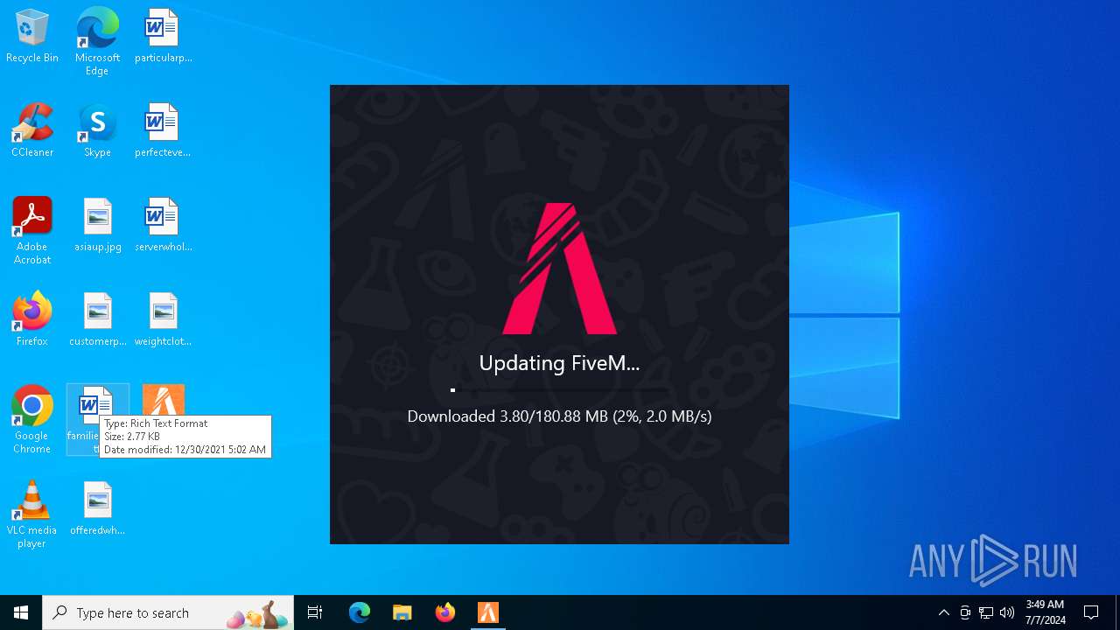Click the Downloaded 3.80/180.88 MB text

pyautogui.click(x=559, y=416)
